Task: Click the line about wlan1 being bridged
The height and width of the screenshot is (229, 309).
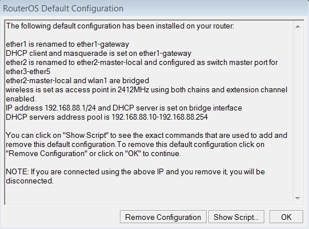Action: pyautogui.click(x=77, y=80)
